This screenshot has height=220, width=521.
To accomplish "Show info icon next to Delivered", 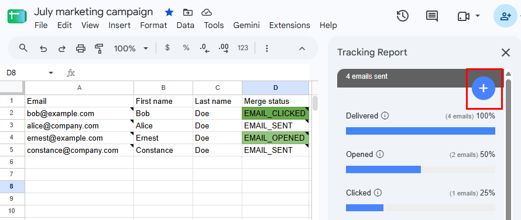I will [385, 116].
